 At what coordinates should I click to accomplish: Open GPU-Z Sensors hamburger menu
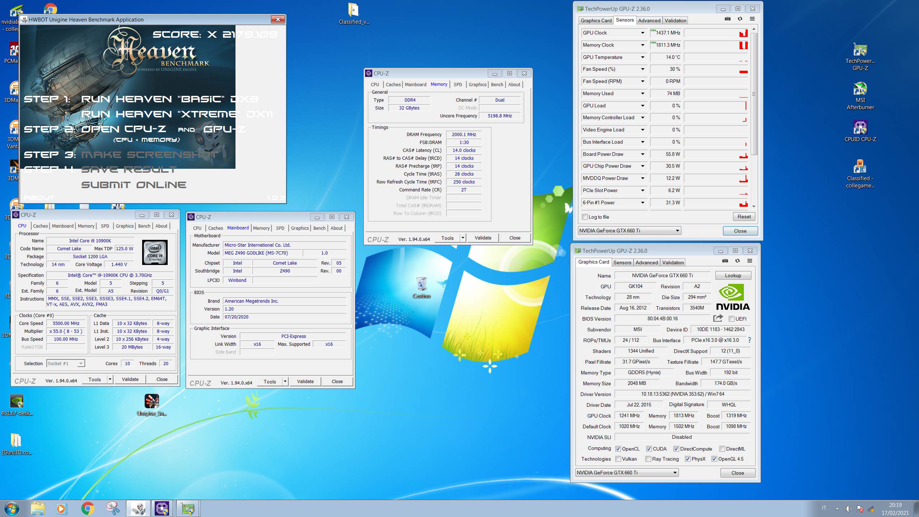[752, 19]
